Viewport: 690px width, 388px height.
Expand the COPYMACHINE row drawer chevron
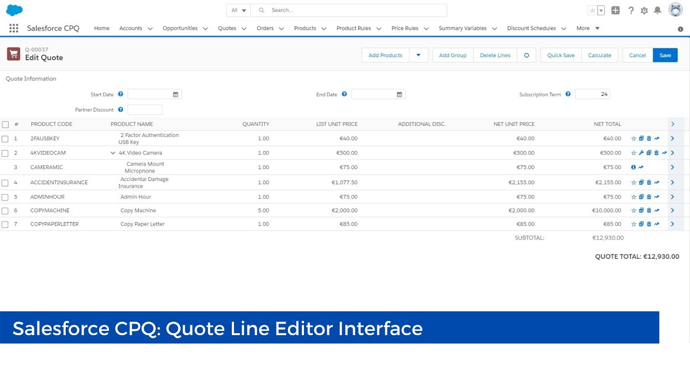[673, 211]
